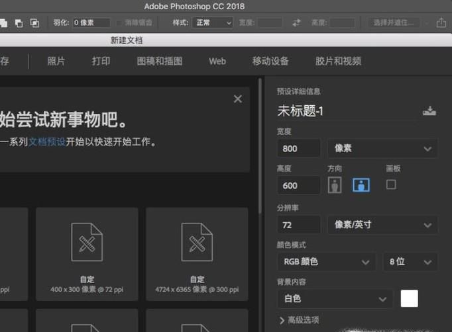
Task: Click the save document preset icon
Action: pos(429,110)
